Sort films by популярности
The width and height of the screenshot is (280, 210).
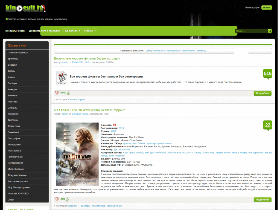[159, 51]
